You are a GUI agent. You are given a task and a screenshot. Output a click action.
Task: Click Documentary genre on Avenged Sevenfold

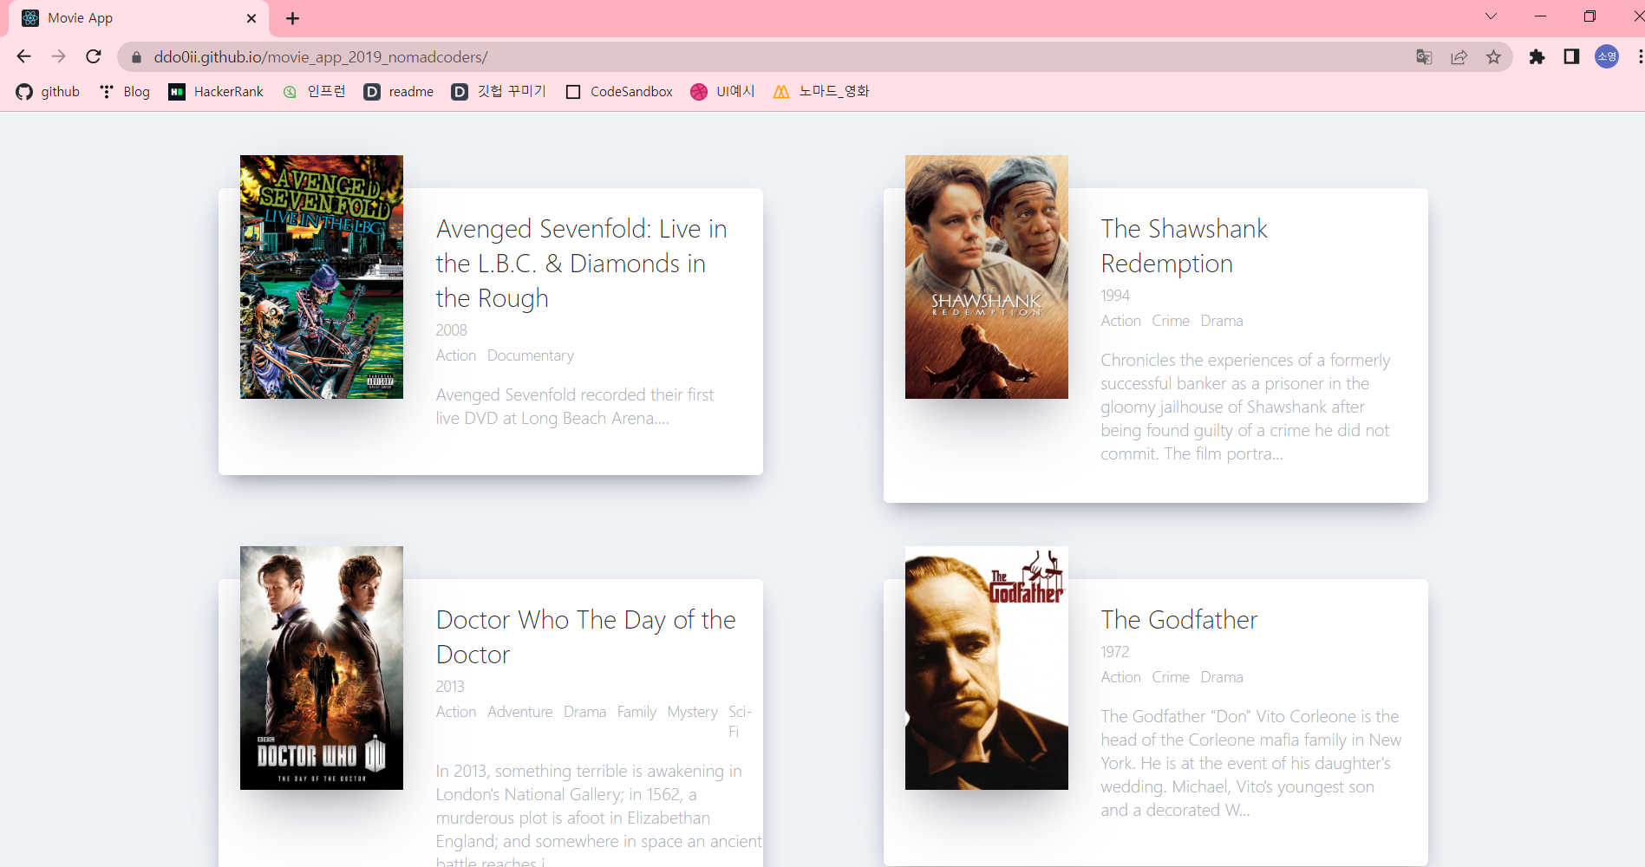531,355
